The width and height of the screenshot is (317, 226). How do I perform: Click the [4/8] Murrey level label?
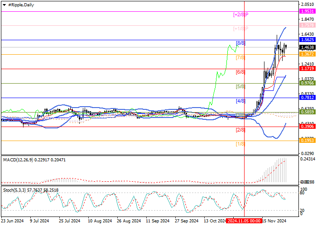240,101
